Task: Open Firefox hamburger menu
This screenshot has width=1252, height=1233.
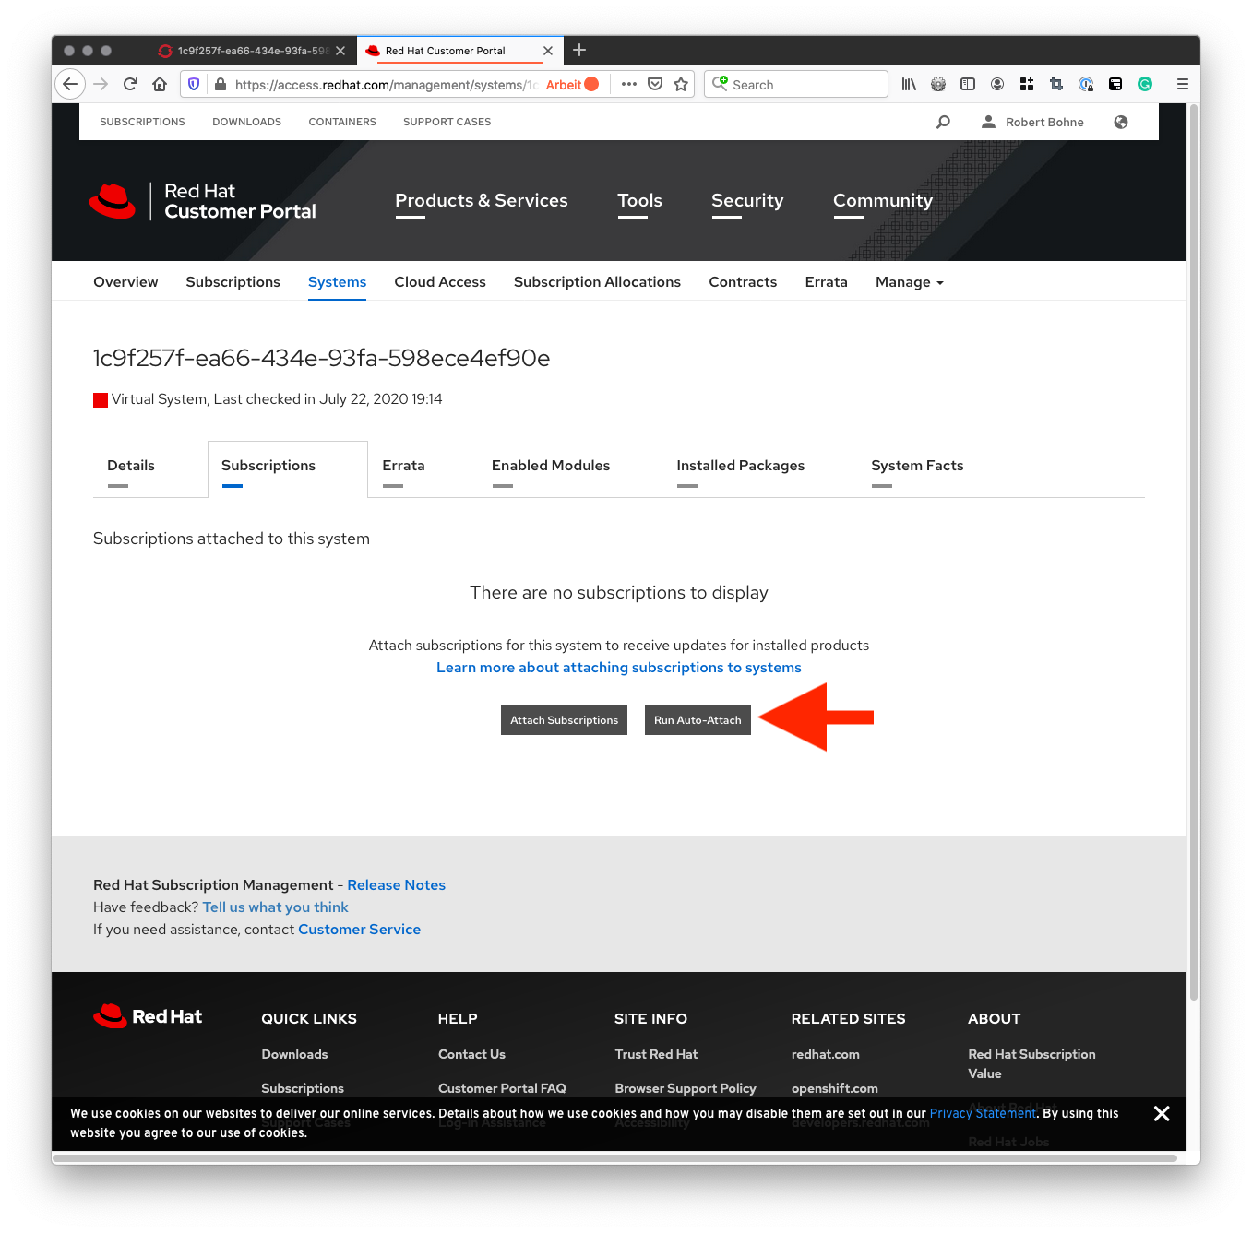Action: 1182,85
